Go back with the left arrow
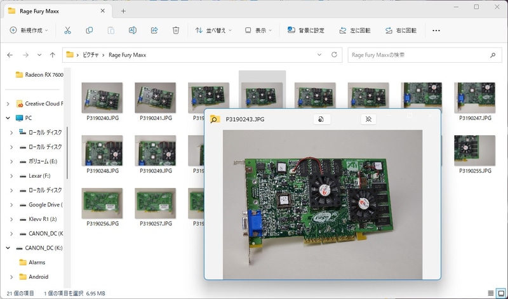Image resolution: width=508 pixels, height=299 pixels. point(10,55)
